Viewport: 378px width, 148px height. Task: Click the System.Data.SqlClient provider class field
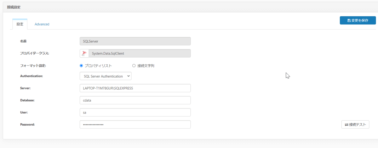pos(140,53)
